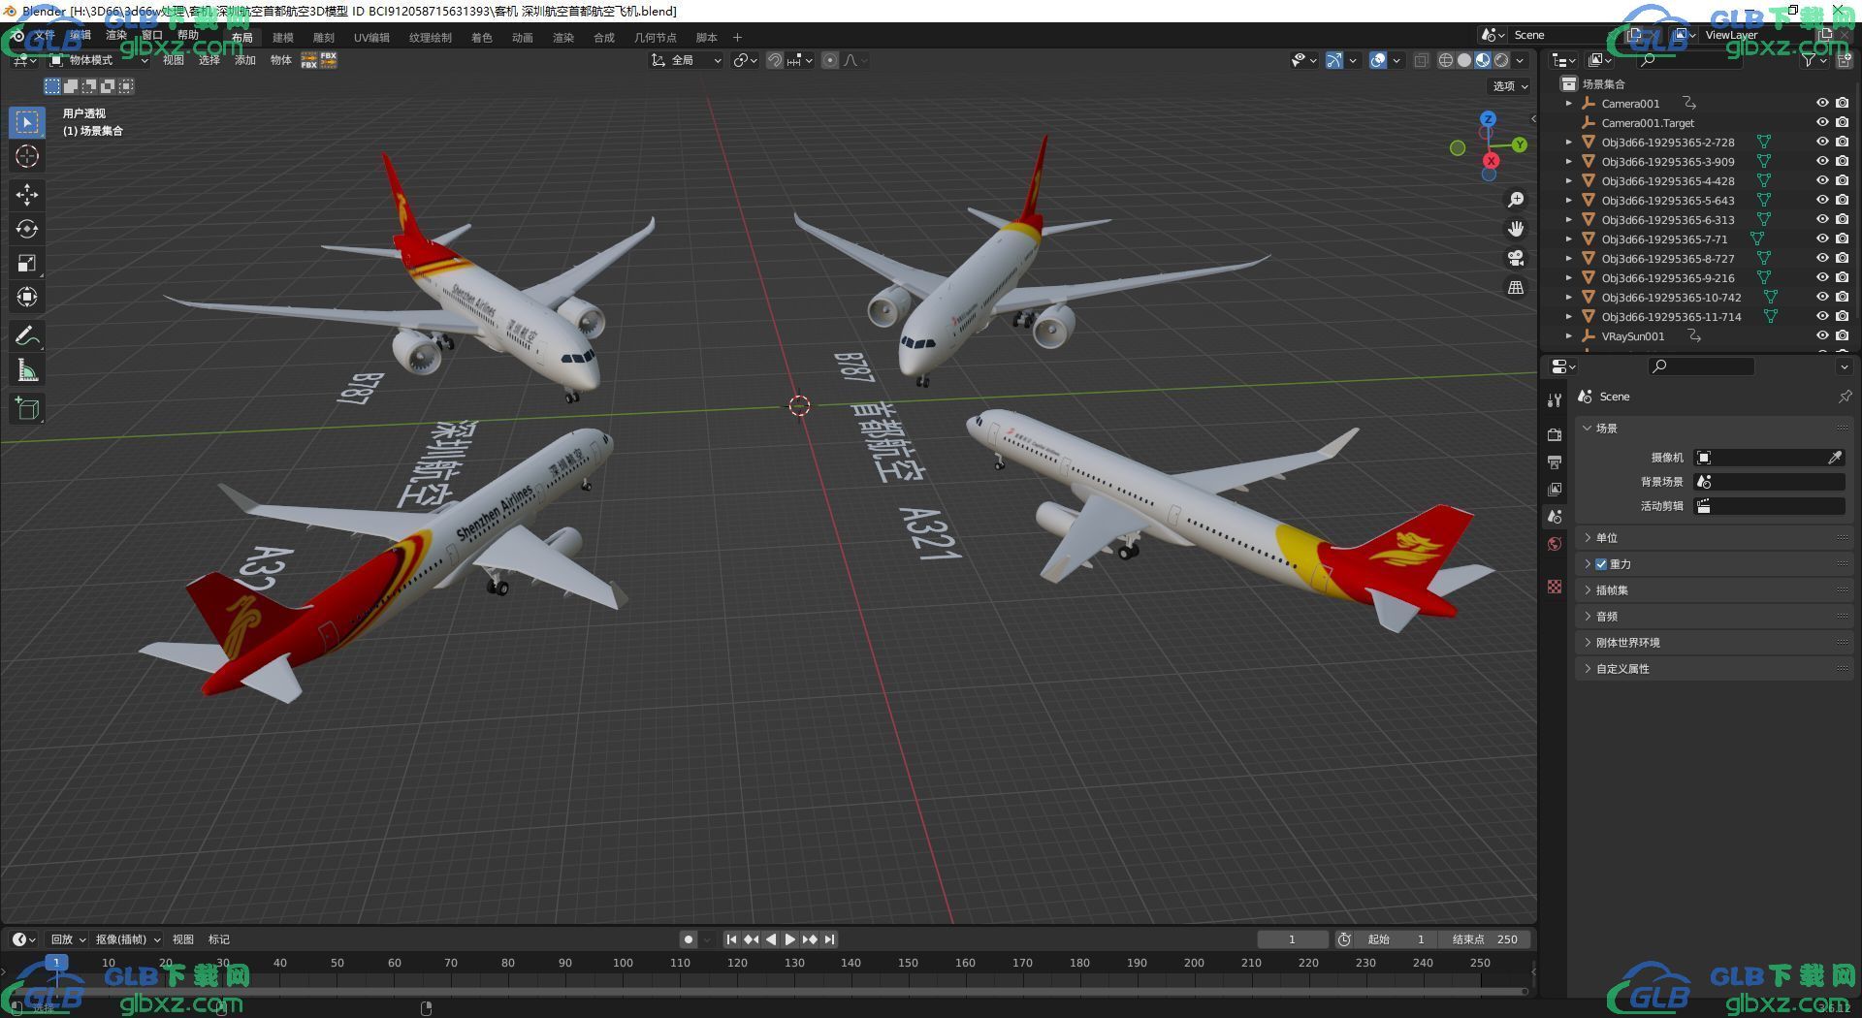The image size is (1862, 1018).
Task: Click the eyedropper in the 摄像机 field
Action: point(1835,458)
